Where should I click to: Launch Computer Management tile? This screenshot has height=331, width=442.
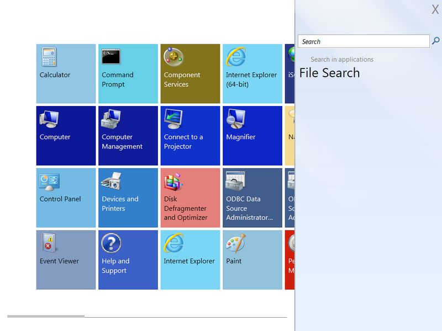click(128, 136)
